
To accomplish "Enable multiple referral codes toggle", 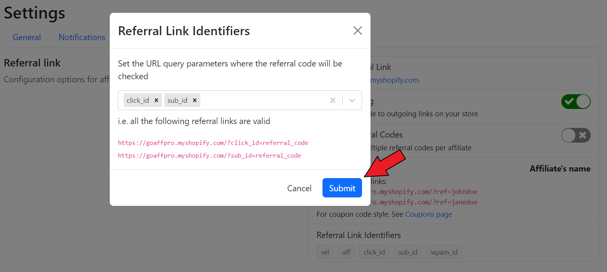I will coord(576,135).
